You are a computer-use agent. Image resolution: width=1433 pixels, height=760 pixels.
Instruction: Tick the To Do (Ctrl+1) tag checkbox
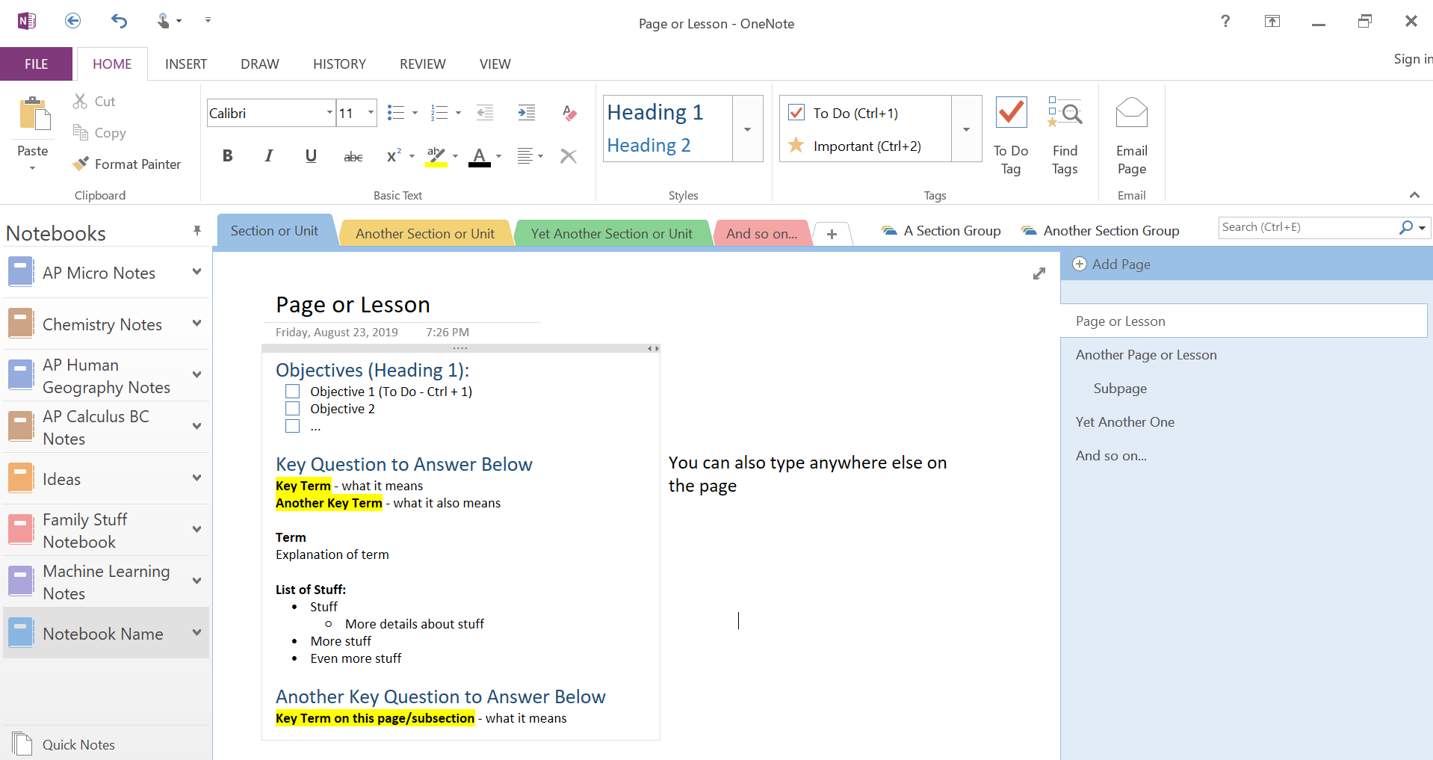tap(796, 113)
